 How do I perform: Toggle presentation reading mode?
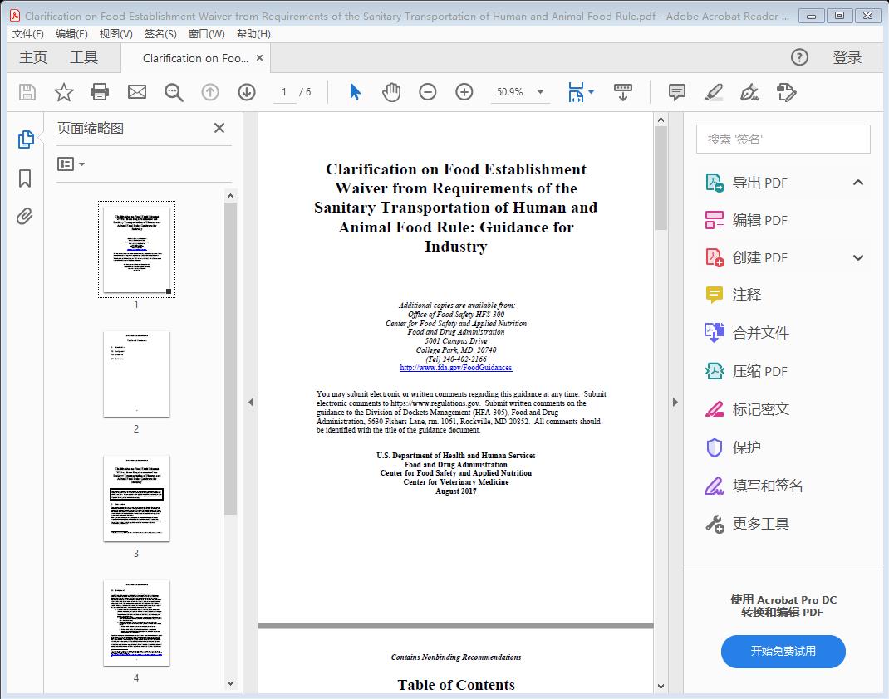coord(623,92)
